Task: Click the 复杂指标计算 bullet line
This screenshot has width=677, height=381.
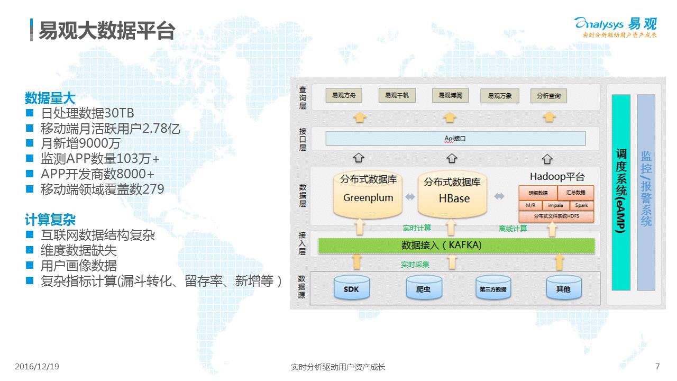Action: tap(161, 282)
